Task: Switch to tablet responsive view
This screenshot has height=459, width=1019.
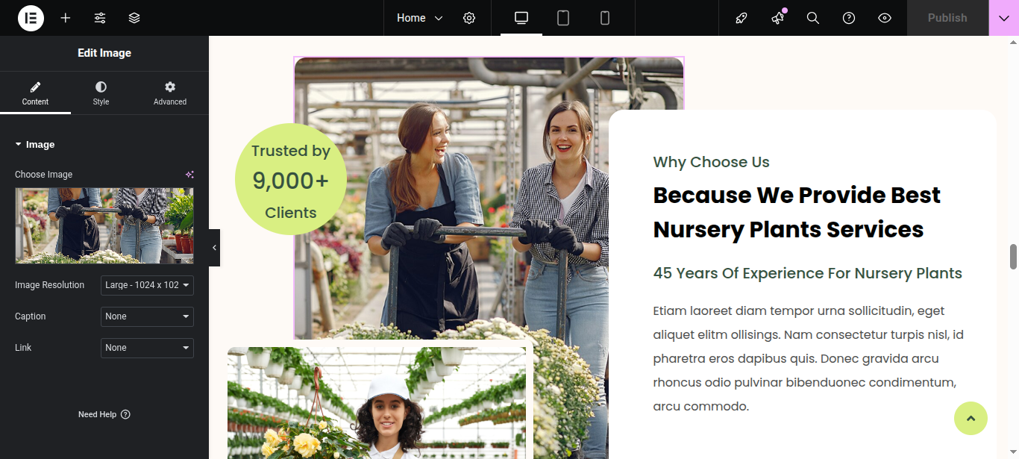Action: (x=563, y=18)
